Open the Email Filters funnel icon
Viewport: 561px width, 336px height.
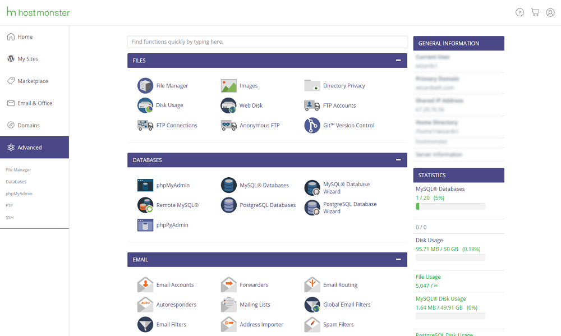145,324
